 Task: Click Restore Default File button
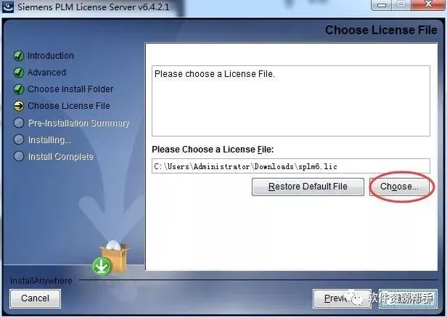click(308, 187)
